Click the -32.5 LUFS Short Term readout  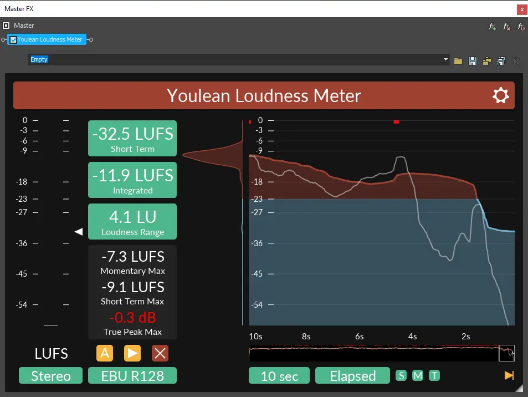pyautogui.click(x=132, y=138)
